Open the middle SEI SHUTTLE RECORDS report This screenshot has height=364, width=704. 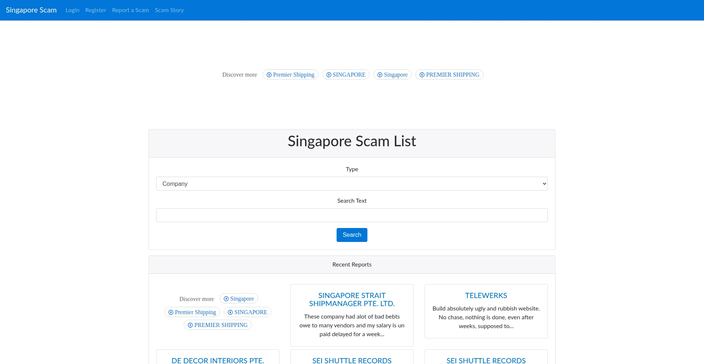pos(352,360)
